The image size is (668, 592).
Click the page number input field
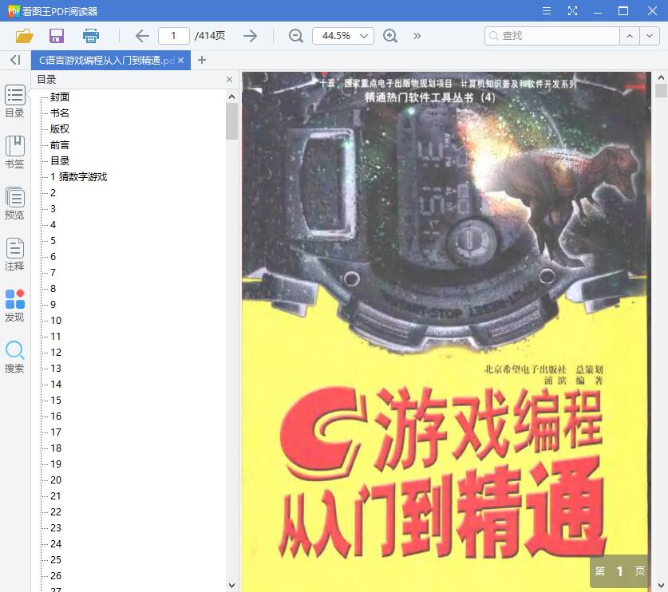[173, 36]
